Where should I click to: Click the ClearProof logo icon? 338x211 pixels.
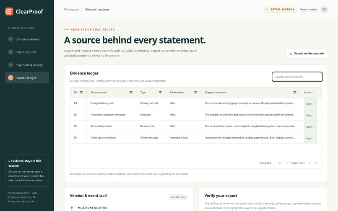coord(9,11)
